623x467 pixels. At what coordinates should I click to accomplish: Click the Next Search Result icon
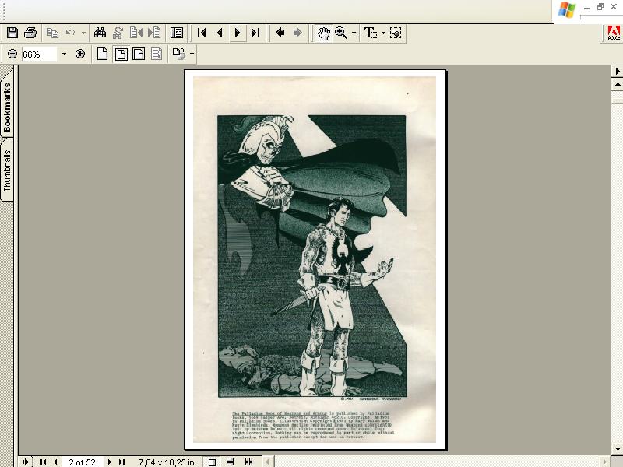click(154, 33)
